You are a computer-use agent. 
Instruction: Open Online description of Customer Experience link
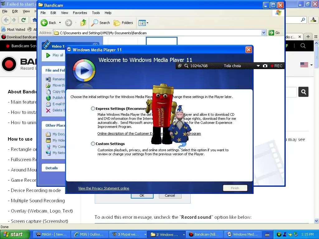[x=149, y=134]
